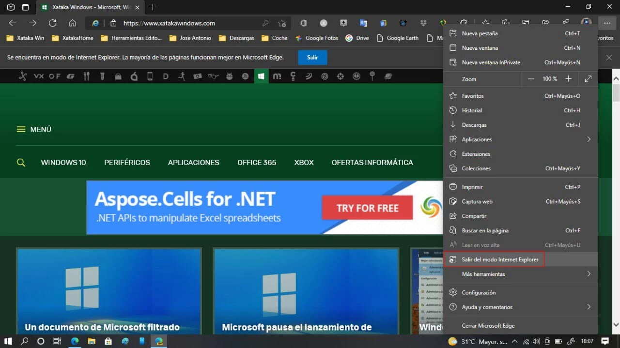Add page to favorites star icon
Image resolution: width=620 pixels, height=348 pixels.
point(282,23)
